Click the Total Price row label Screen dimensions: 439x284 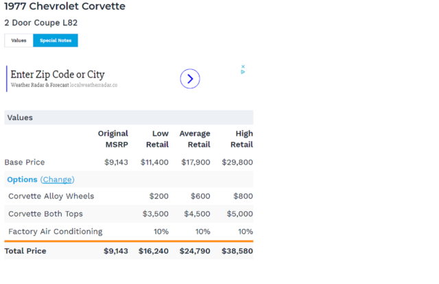tap(25, 251)
